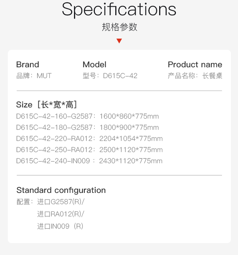Image resolution: width=238 pixels, height=255 pixels.
Task: Click the Specifications main heading
Action: click(119, 10)
